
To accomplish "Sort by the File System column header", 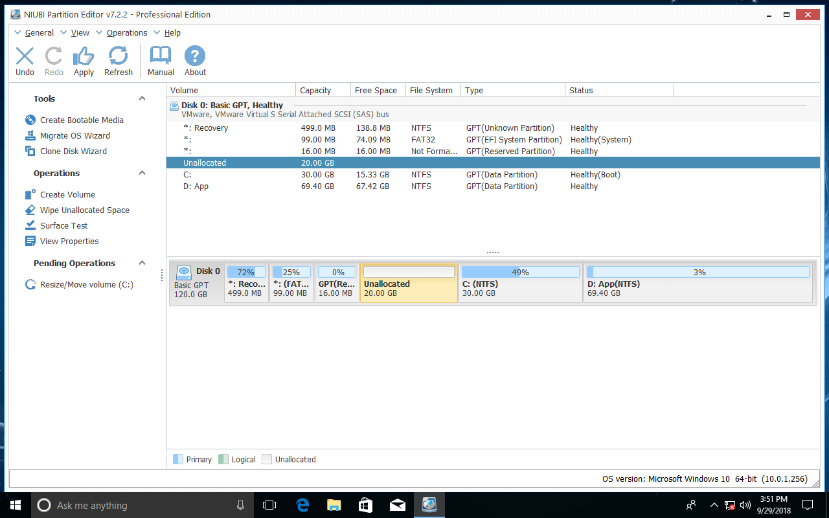I will click(x=433, y=90).
